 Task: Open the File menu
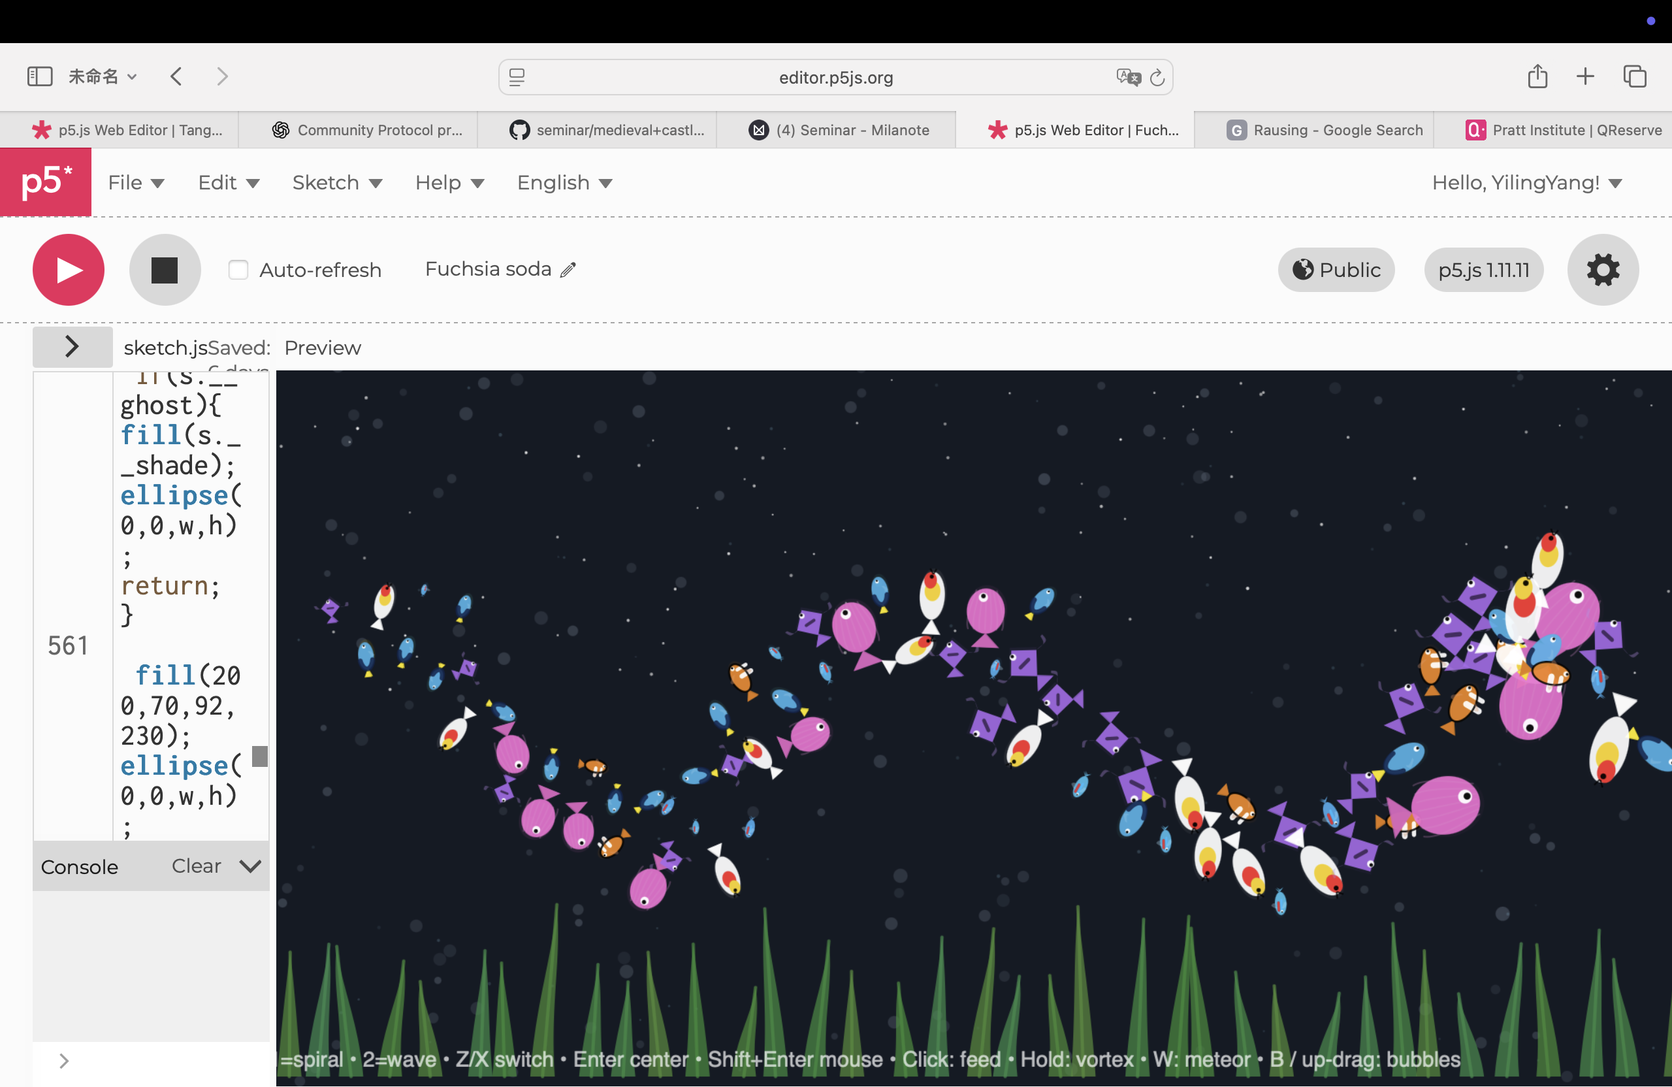coord(136,183)
